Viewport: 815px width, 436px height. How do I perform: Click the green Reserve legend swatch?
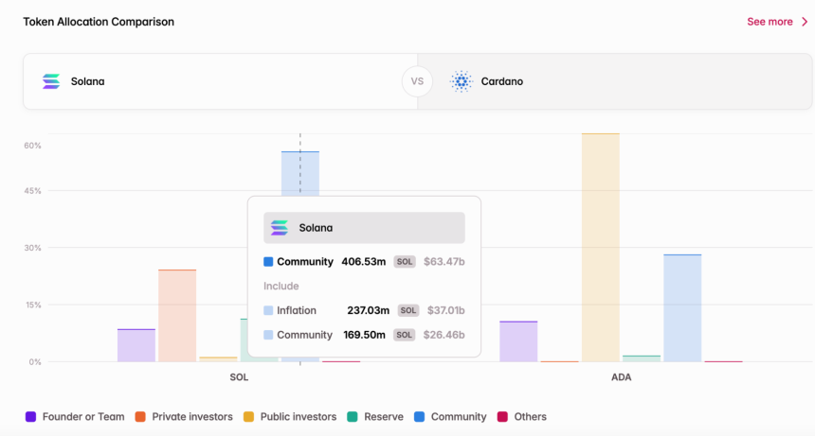353,417
